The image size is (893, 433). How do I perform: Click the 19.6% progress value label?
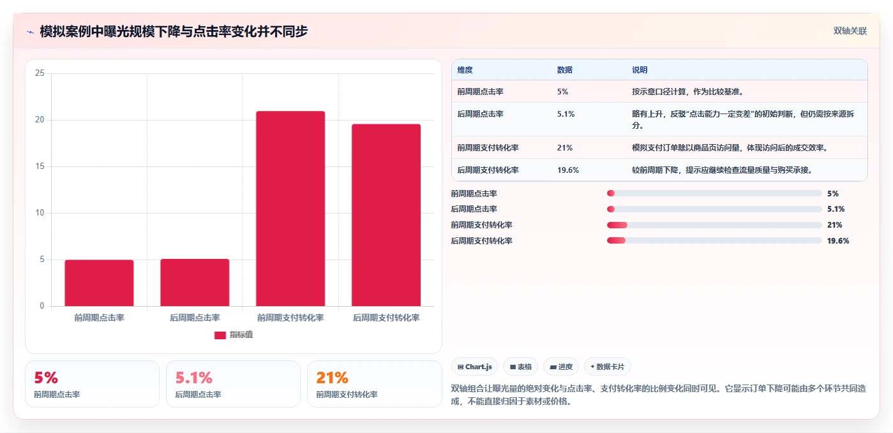[838, 241]
